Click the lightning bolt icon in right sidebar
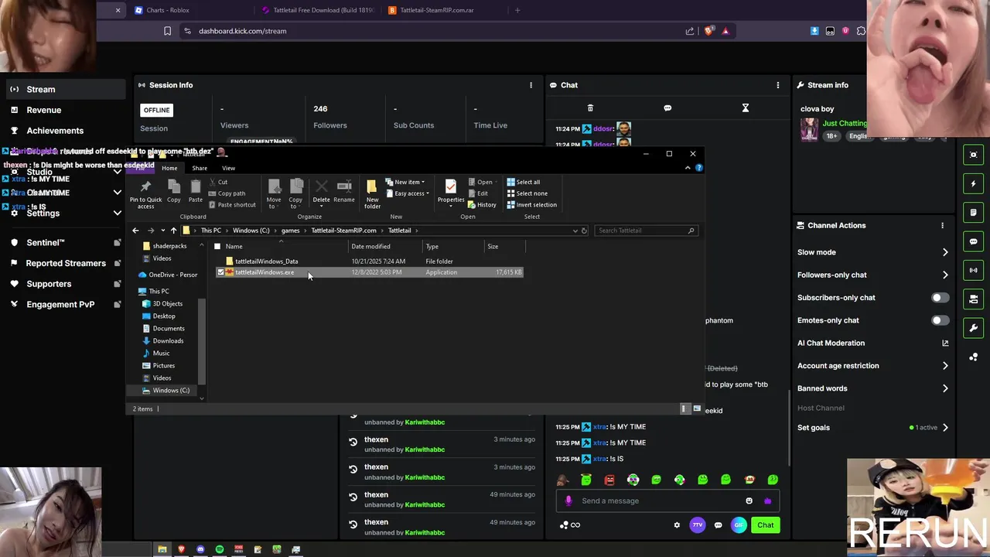The image size is (990, 557). click(x=974, y=184)
